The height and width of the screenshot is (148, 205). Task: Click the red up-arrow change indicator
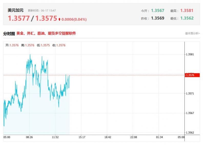(59, 19)
